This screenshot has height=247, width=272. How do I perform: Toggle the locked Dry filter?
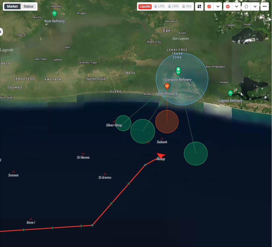[x=187, y=6]
